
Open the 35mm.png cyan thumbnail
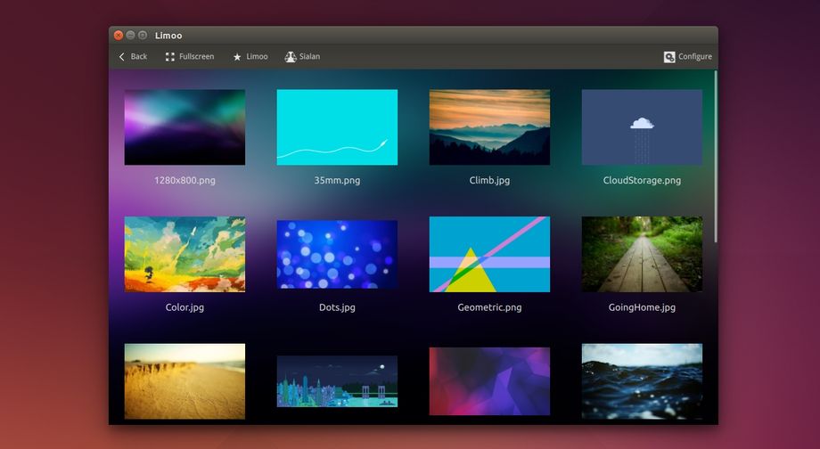337,127
